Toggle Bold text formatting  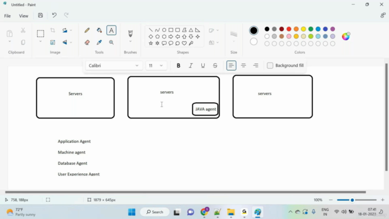[x=178, y=66]
